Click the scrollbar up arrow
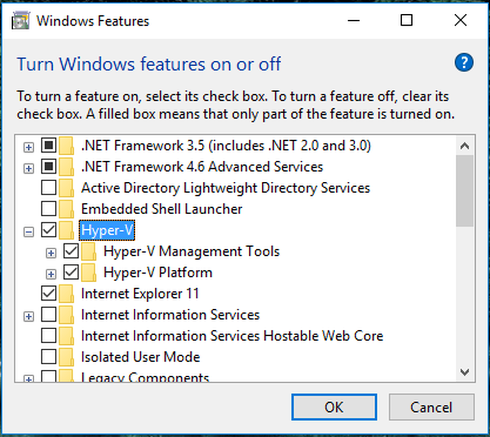The image size is (490, 437). click(465, 146)
